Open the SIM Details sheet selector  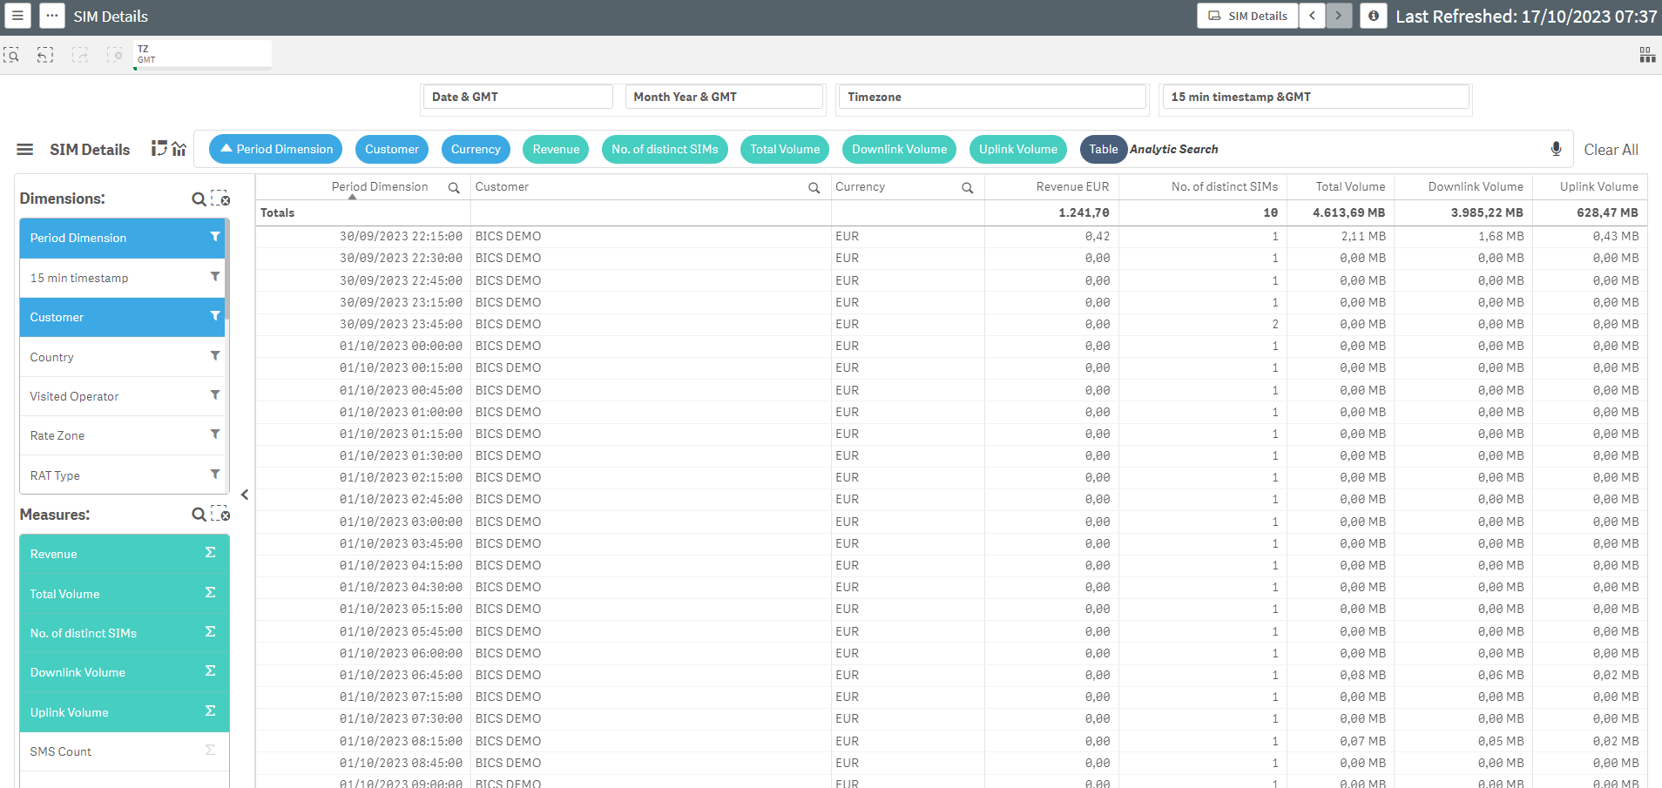pos(1247,16)
